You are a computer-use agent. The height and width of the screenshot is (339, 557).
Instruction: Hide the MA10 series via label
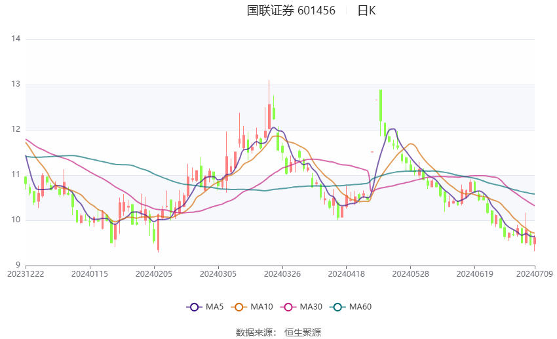click(261, 307)
